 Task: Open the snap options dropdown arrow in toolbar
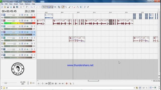(47, 7)
